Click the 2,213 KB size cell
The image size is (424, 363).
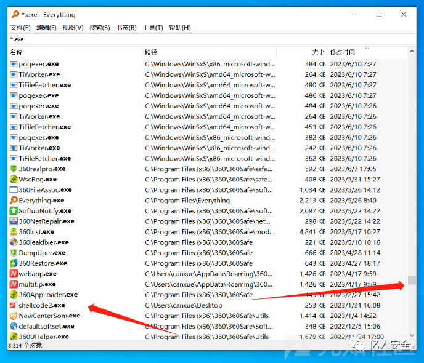312,201
